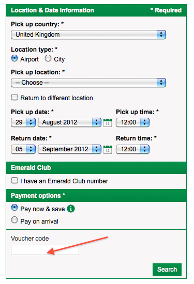This screenshot has height=284, width=194.
Task: Open the September 2012 month dropdown
Action: point(69,149)
